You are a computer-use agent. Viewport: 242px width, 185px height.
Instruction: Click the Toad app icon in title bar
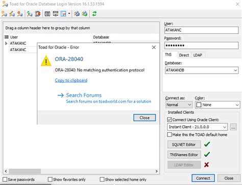click(x=5, y=4)
